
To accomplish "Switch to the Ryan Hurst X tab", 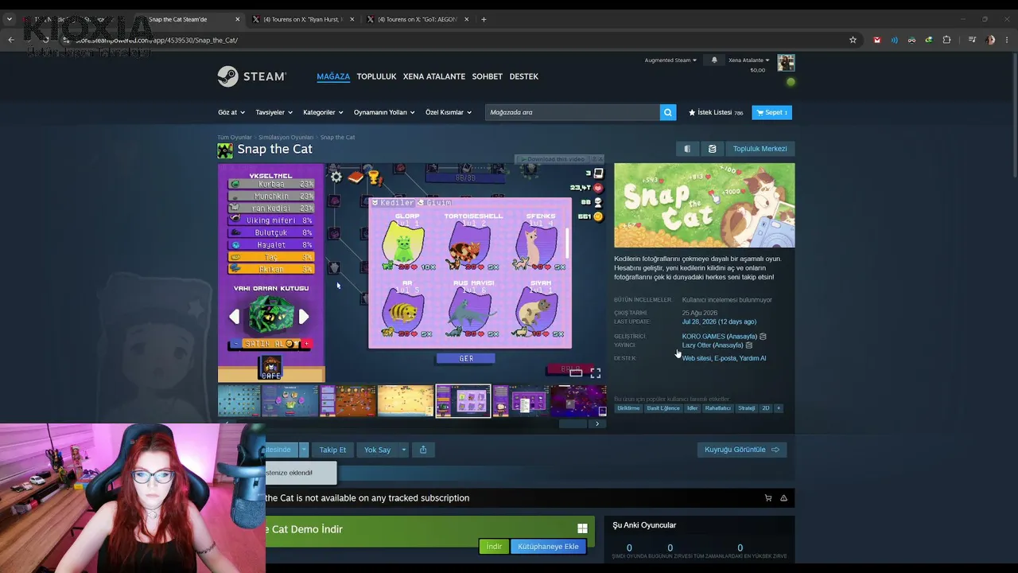I will [305, 19].
